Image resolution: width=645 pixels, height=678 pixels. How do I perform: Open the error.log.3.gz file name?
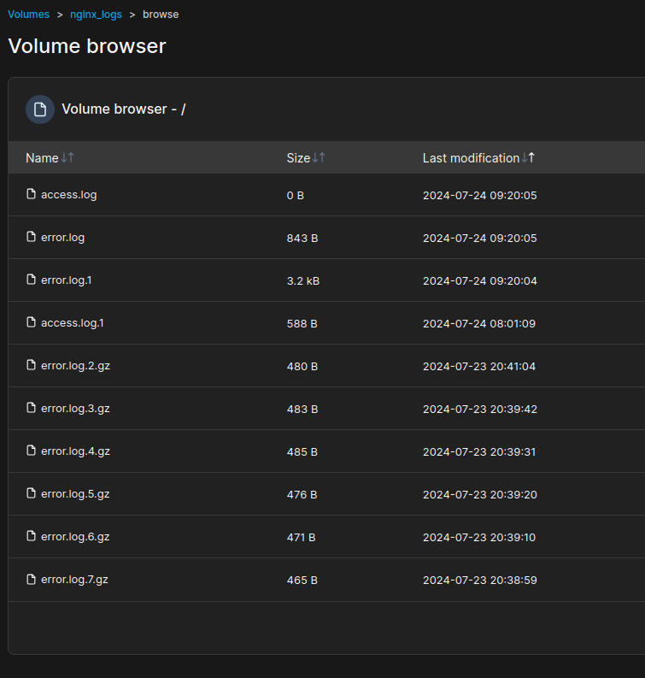pos(75,409)
